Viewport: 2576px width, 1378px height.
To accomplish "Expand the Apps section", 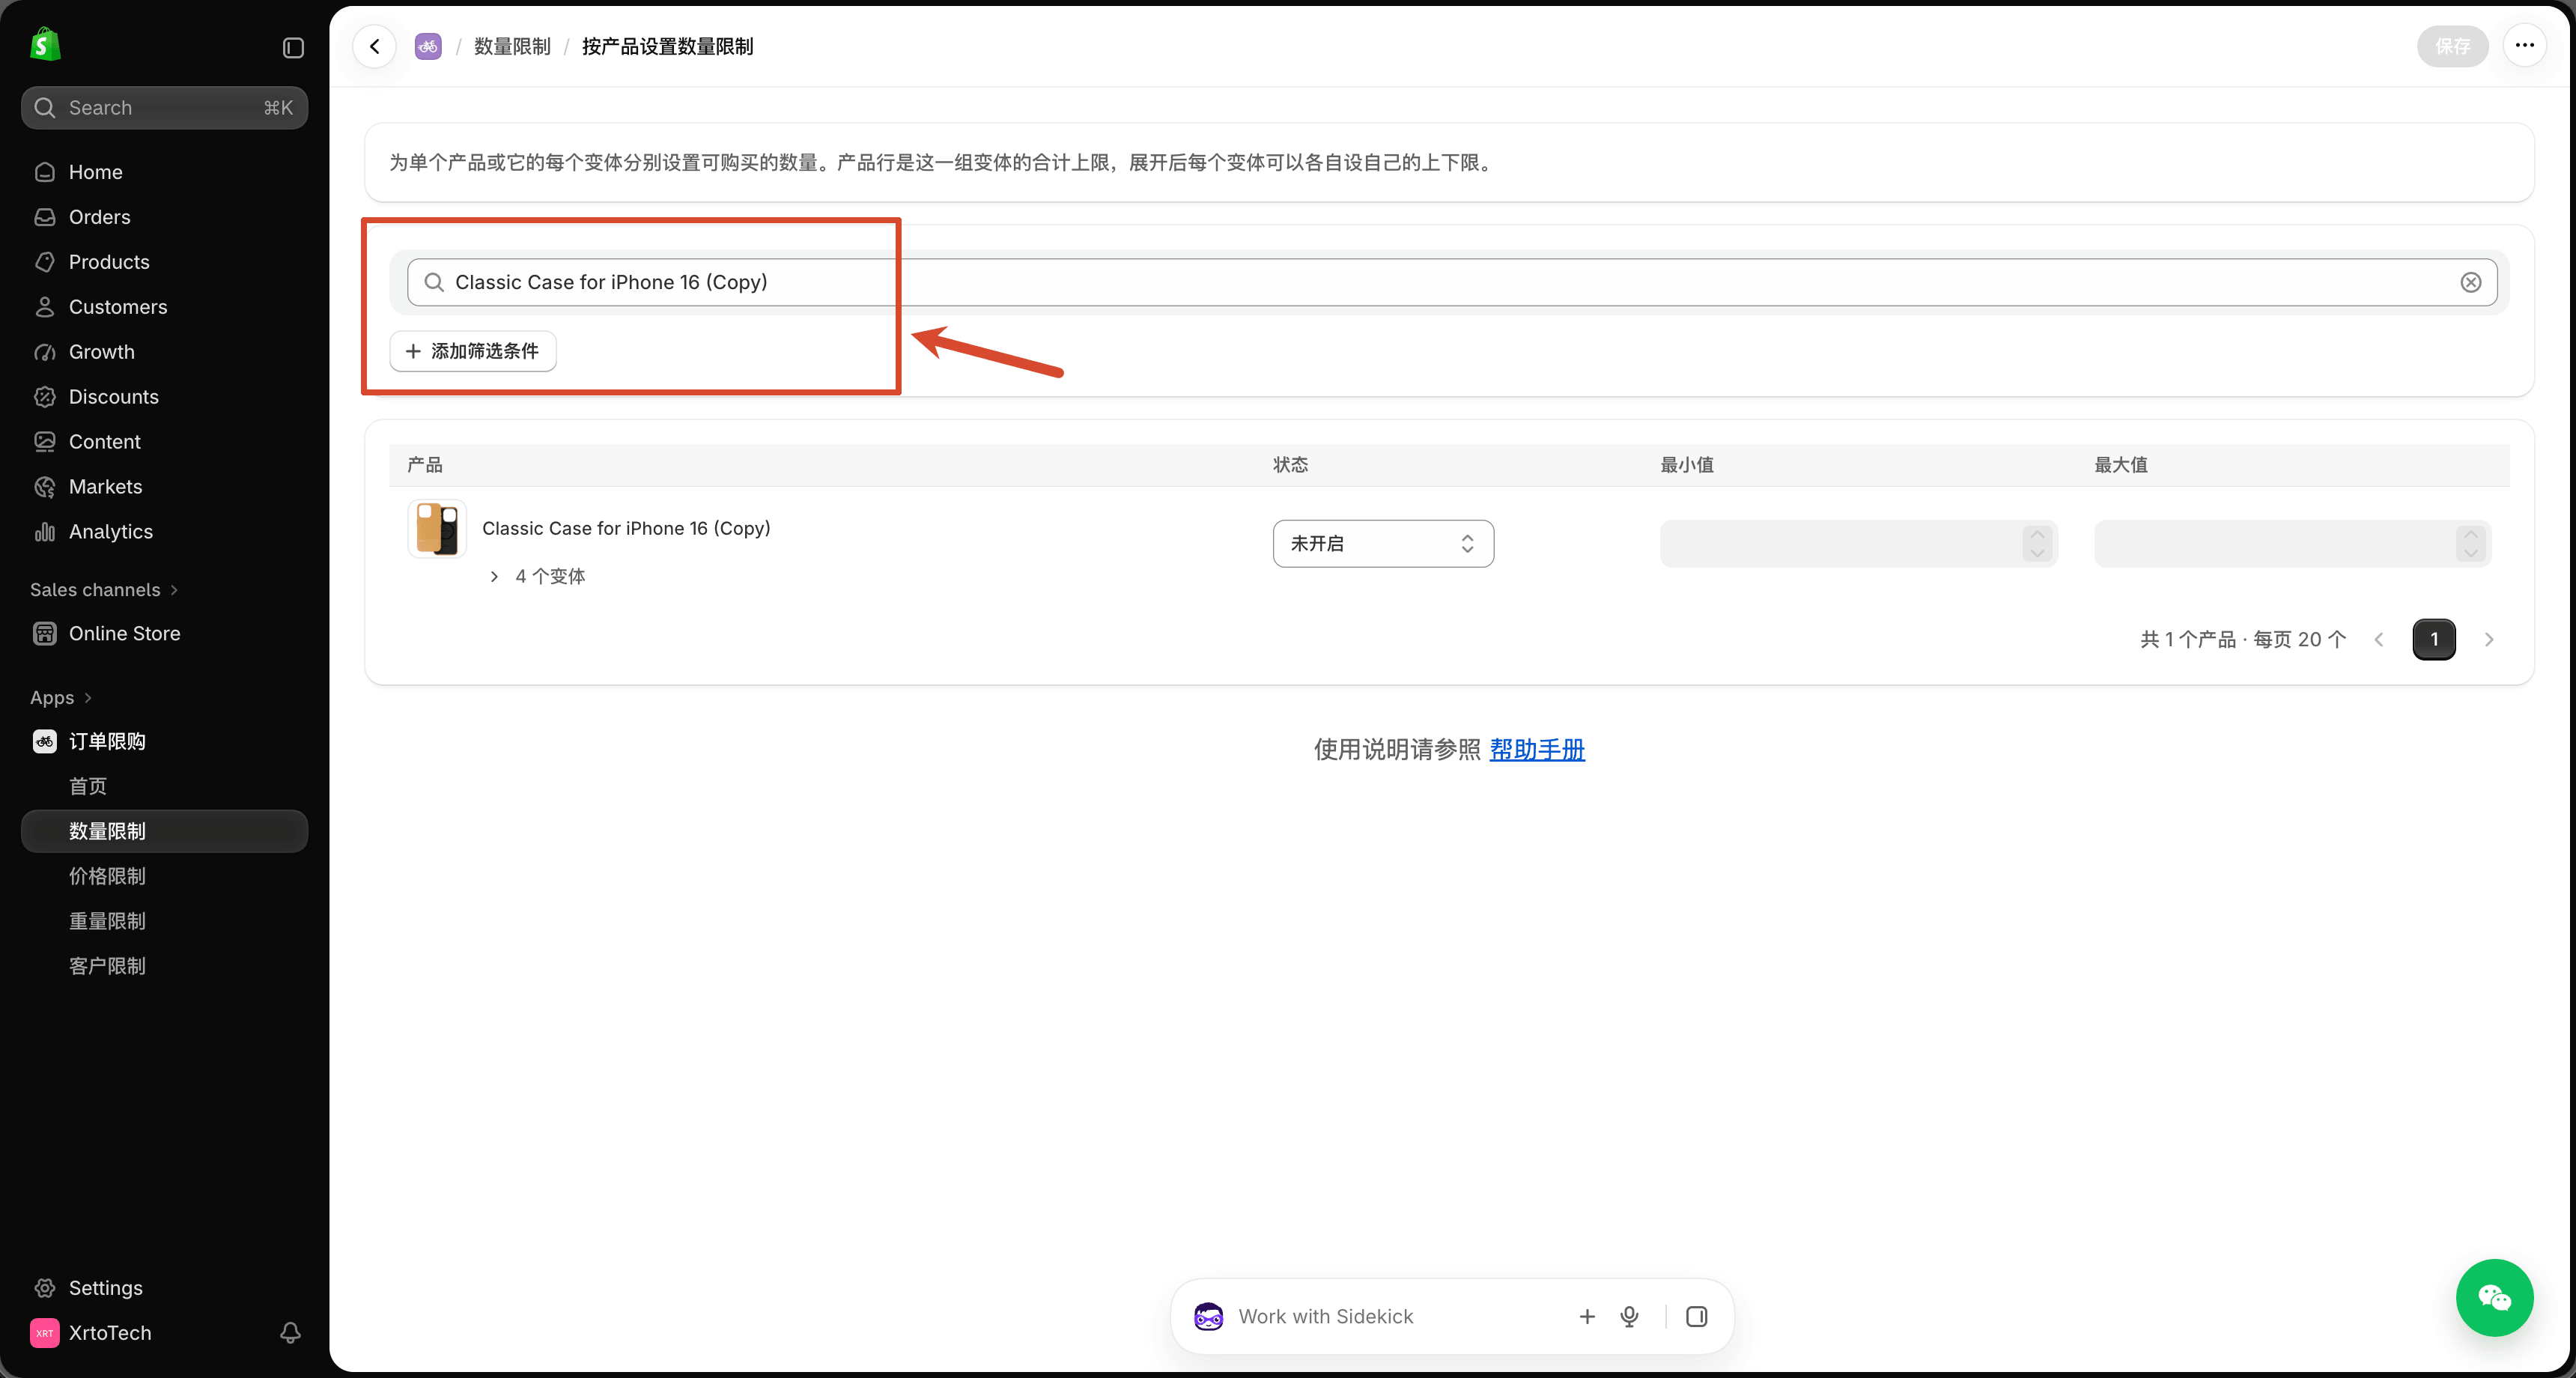I will (x=61, y=698).
